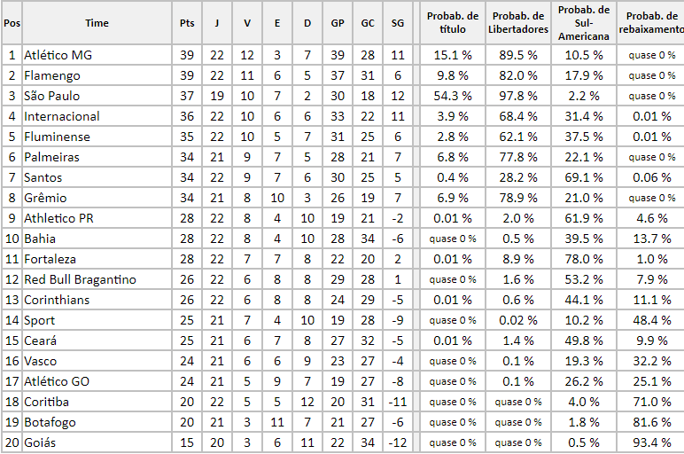Screen dimensions: 684x454
Task: Click the Time column header
Action: tap(97, 23)
